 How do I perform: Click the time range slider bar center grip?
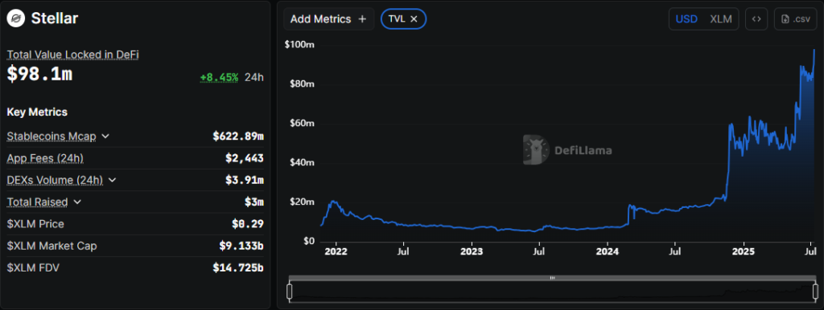(x=552, y=278)
